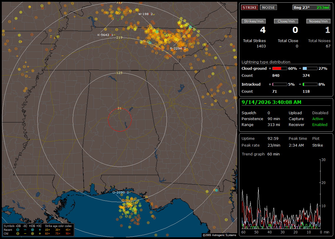This screenshot has height=239, width=335.
Task: Click the red positive cloud-ground percentage bar
Action: pos(280,69)
